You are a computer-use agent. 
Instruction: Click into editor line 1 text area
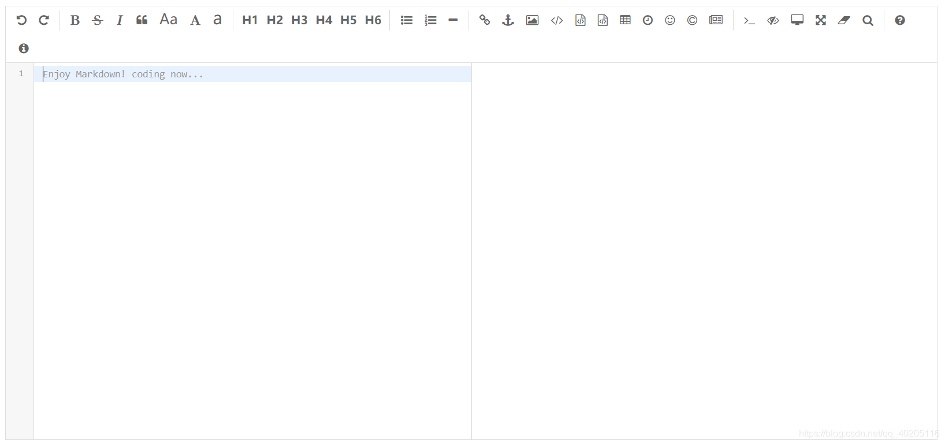pos(253,74)
